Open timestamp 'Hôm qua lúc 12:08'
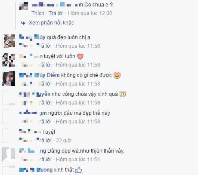 pyautogui.click(x=90, y=13)
